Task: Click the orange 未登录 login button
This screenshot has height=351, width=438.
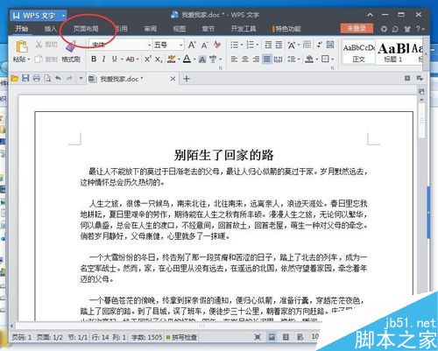Action: click(357, 28)
